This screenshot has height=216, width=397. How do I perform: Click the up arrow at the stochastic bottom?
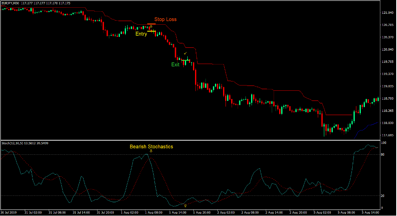(185, 205)
